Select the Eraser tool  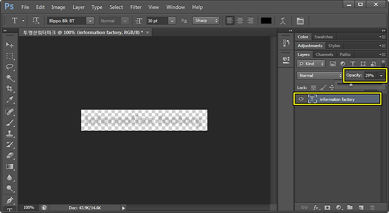click(10, 155)
